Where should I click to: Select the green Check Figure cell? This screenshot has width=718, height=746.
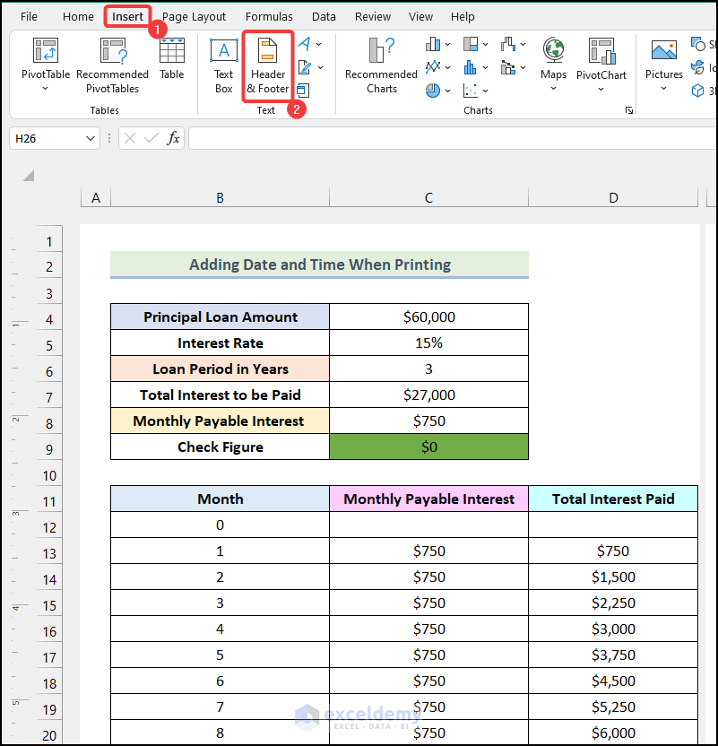[x=428, y=447]
